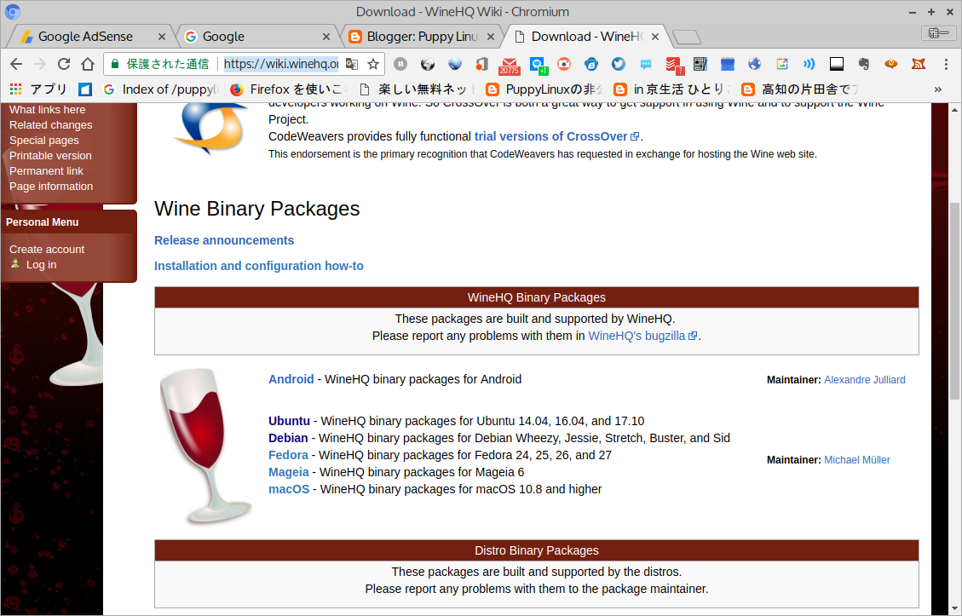Go forward with arrow button
The height and width of the screenshot is (616, 962).
(40, 64)
